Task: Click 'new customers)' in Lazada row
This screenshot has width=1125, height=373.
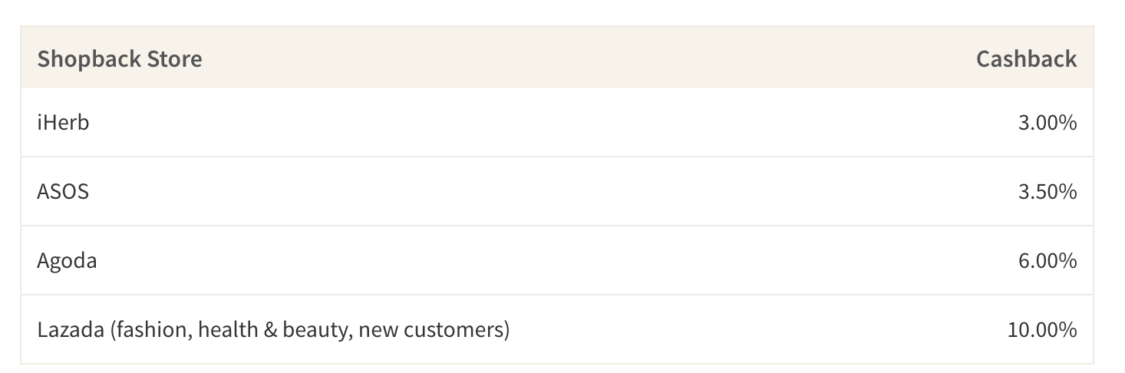Action: tap(434, 330)
